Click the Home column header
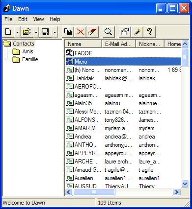This screenshot has height=209, width=192. (x=173, y=44)
